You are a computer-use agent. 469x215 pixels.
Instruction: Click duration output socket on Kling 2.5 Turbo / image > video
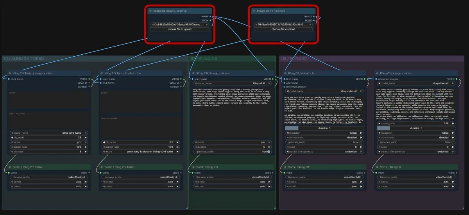coord(89,87)
